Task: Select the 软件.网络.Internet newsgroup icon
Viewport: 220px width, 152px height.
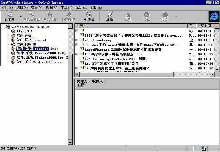Action: 13,40
